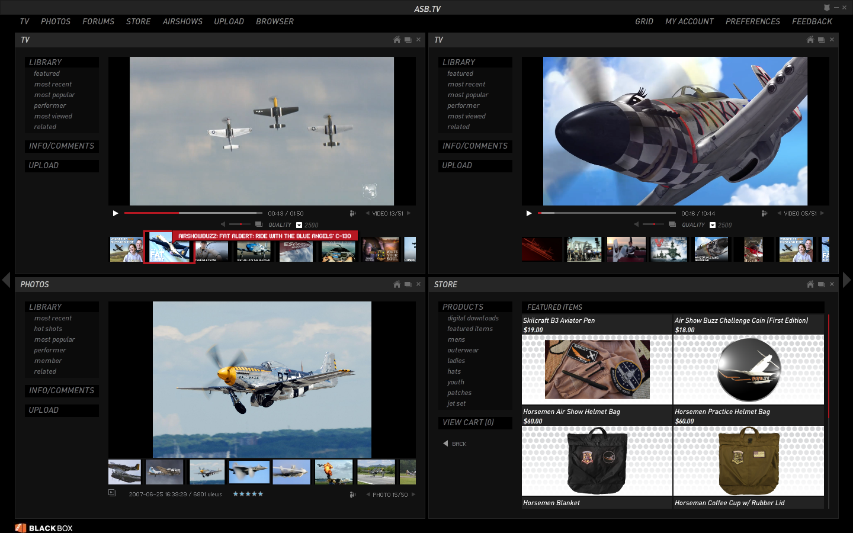Viewport: 853px width, 533px height.
Task: Open the BROWSER menu
Action: [x=275, y=21]
